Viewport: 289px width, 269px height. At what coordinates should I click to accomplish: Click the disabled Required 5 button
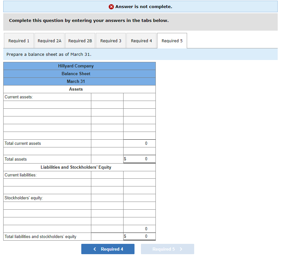pos(167,249)
